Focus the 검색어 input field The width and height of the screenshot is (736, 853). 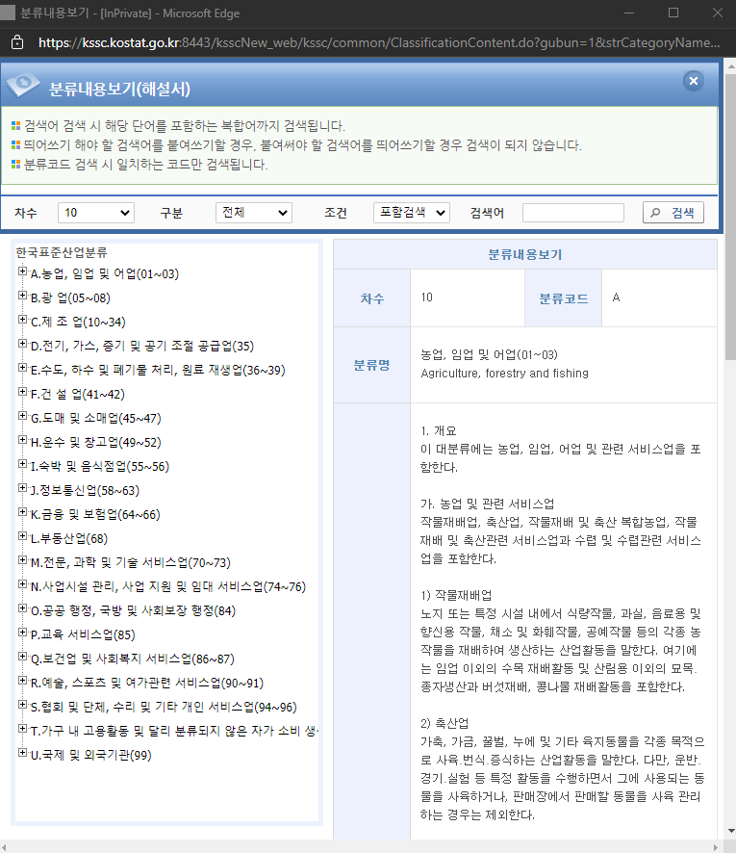tap(573, 212)
